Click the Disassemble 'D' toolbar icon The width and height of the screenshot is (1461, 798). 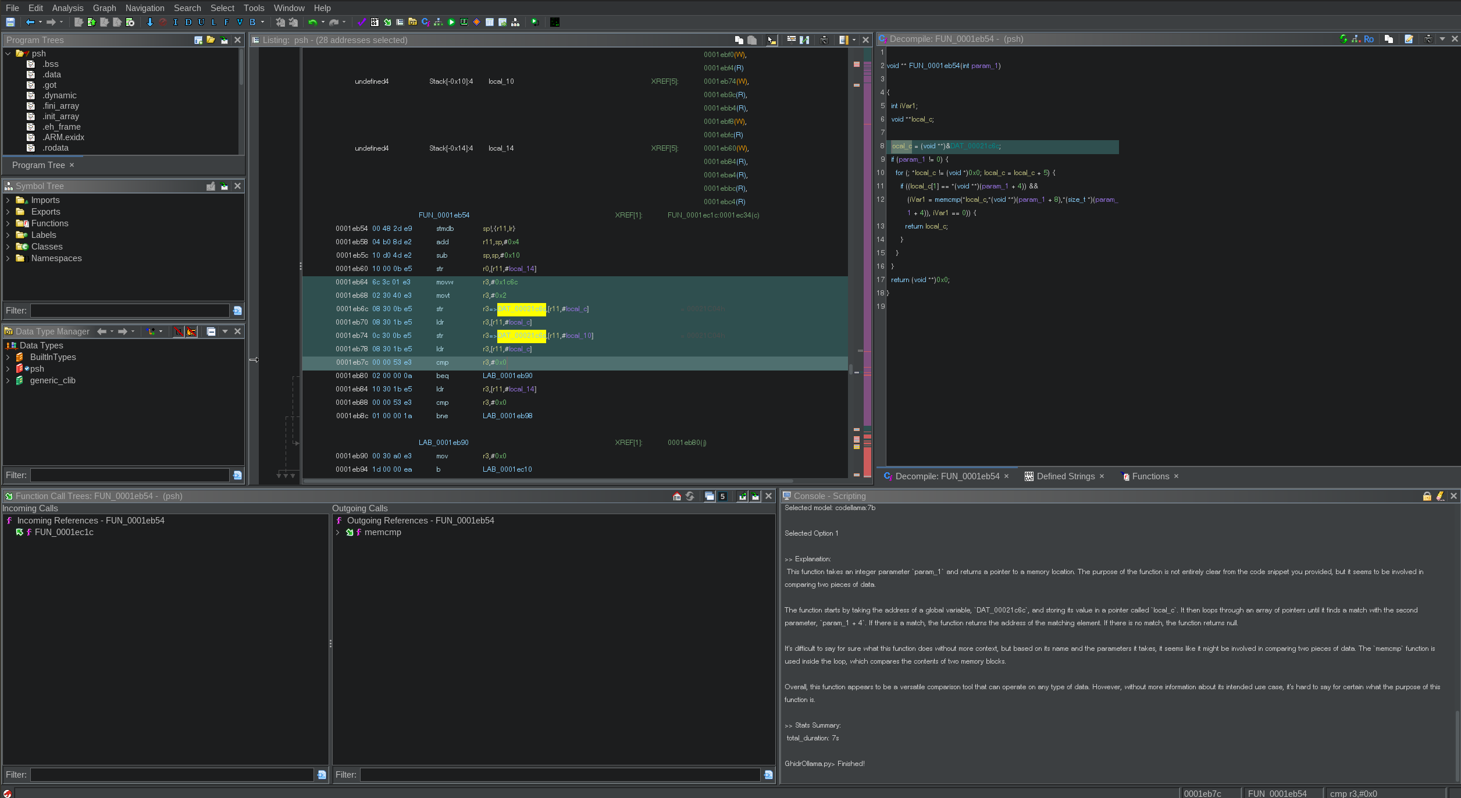pos(188,22)
